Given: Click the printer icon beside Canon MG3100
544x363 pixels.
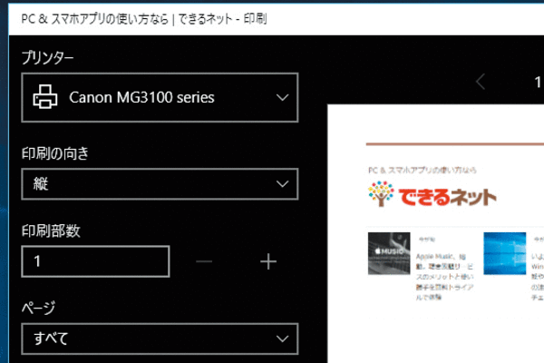Looking at the screenshot, I should (45, 97).
